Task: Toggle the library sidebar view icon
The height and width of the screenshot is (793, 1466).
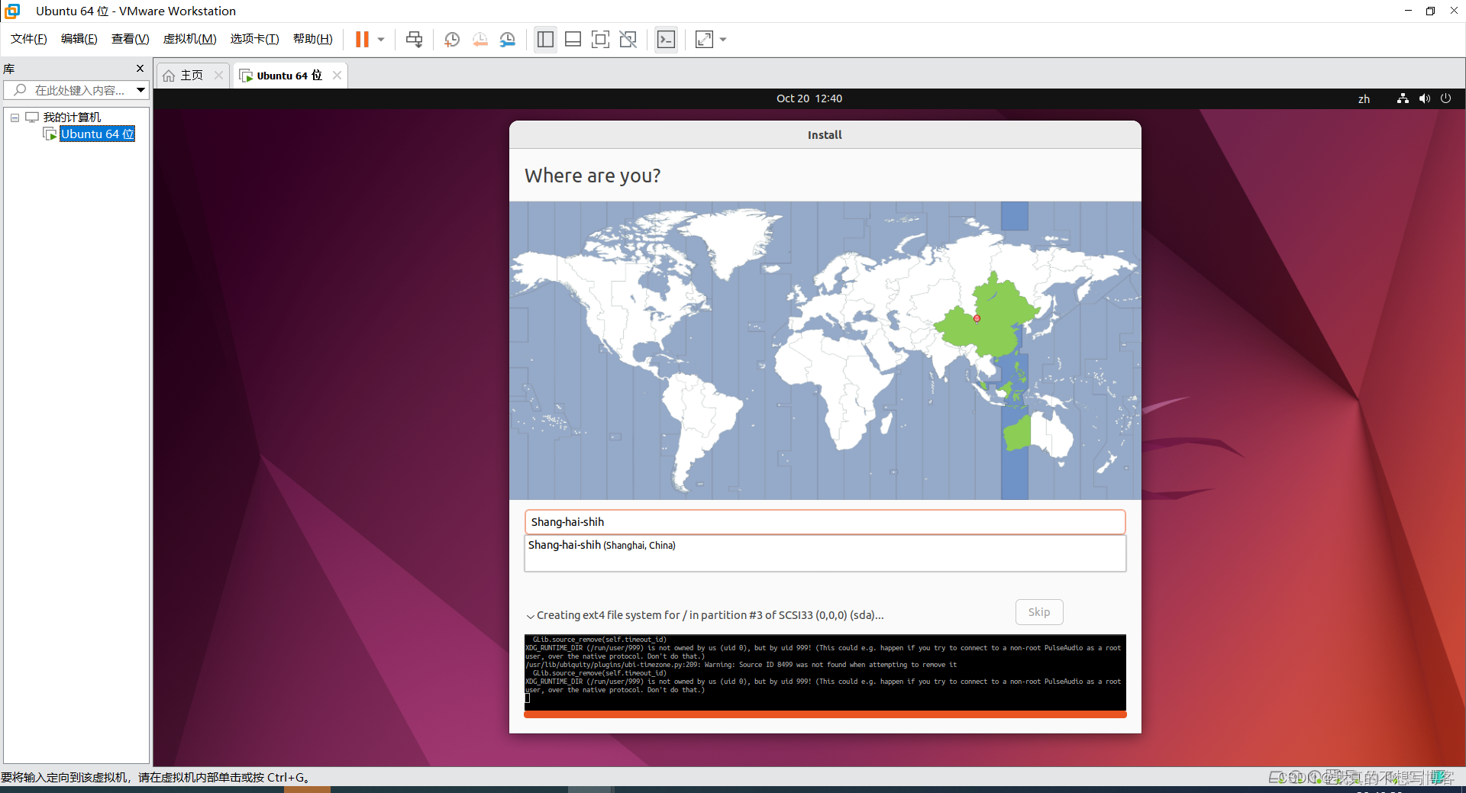Action: pyautogui.click(x=545, y=39)
